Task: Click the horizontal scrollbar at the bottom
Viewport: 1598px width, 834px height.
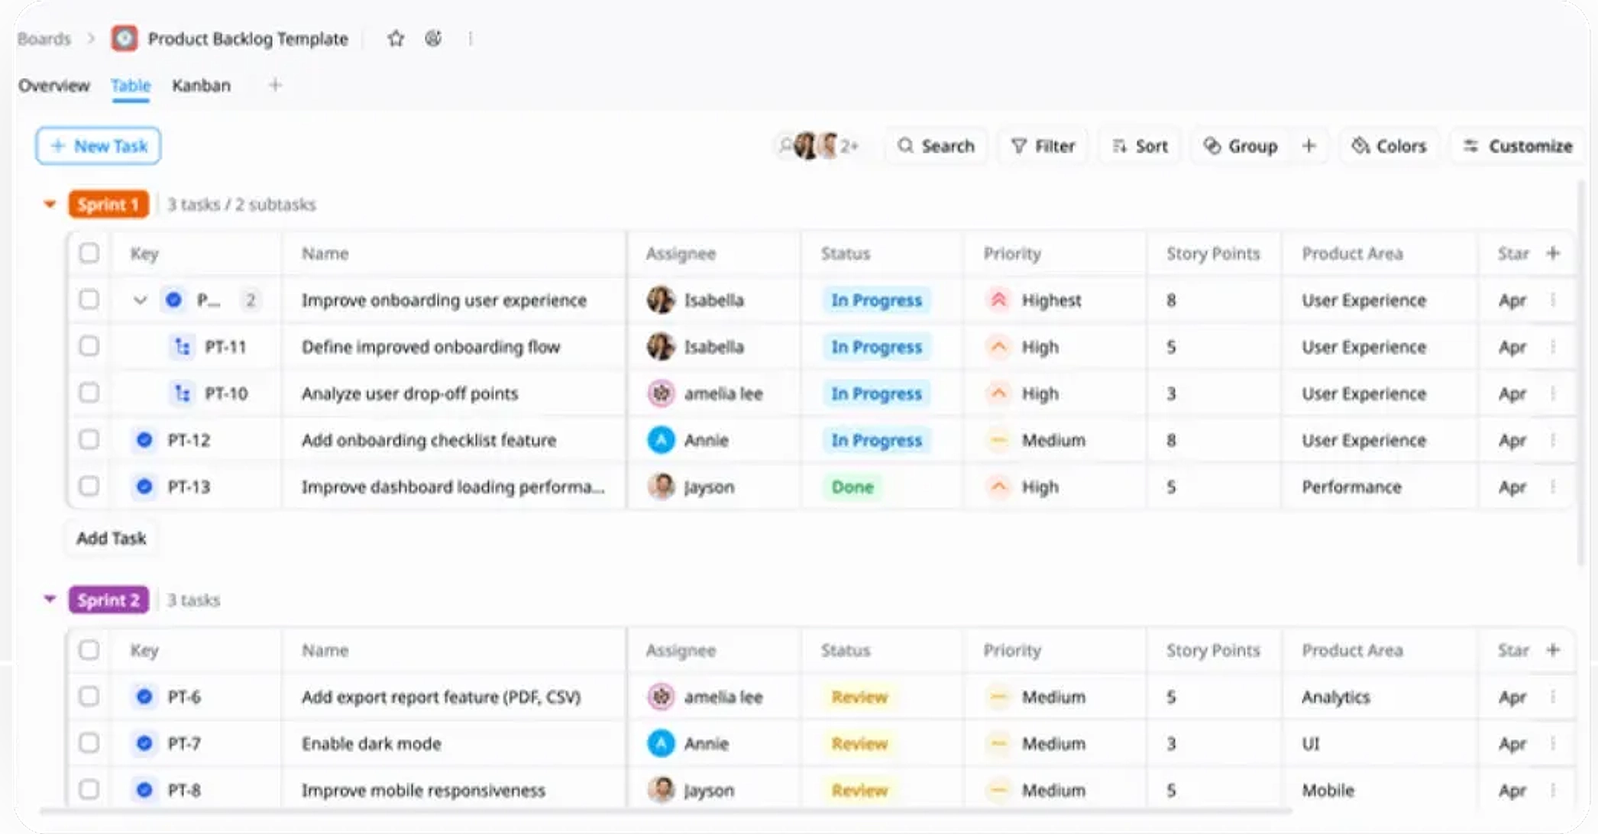Action: tap(665, 811)
